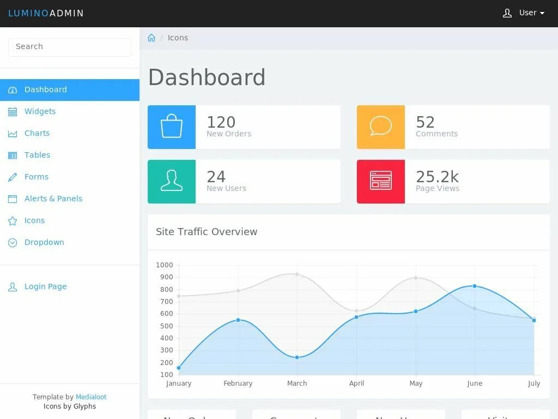Click the Icons breadcrumb text

pyautogui.click(x=178, y=38)
